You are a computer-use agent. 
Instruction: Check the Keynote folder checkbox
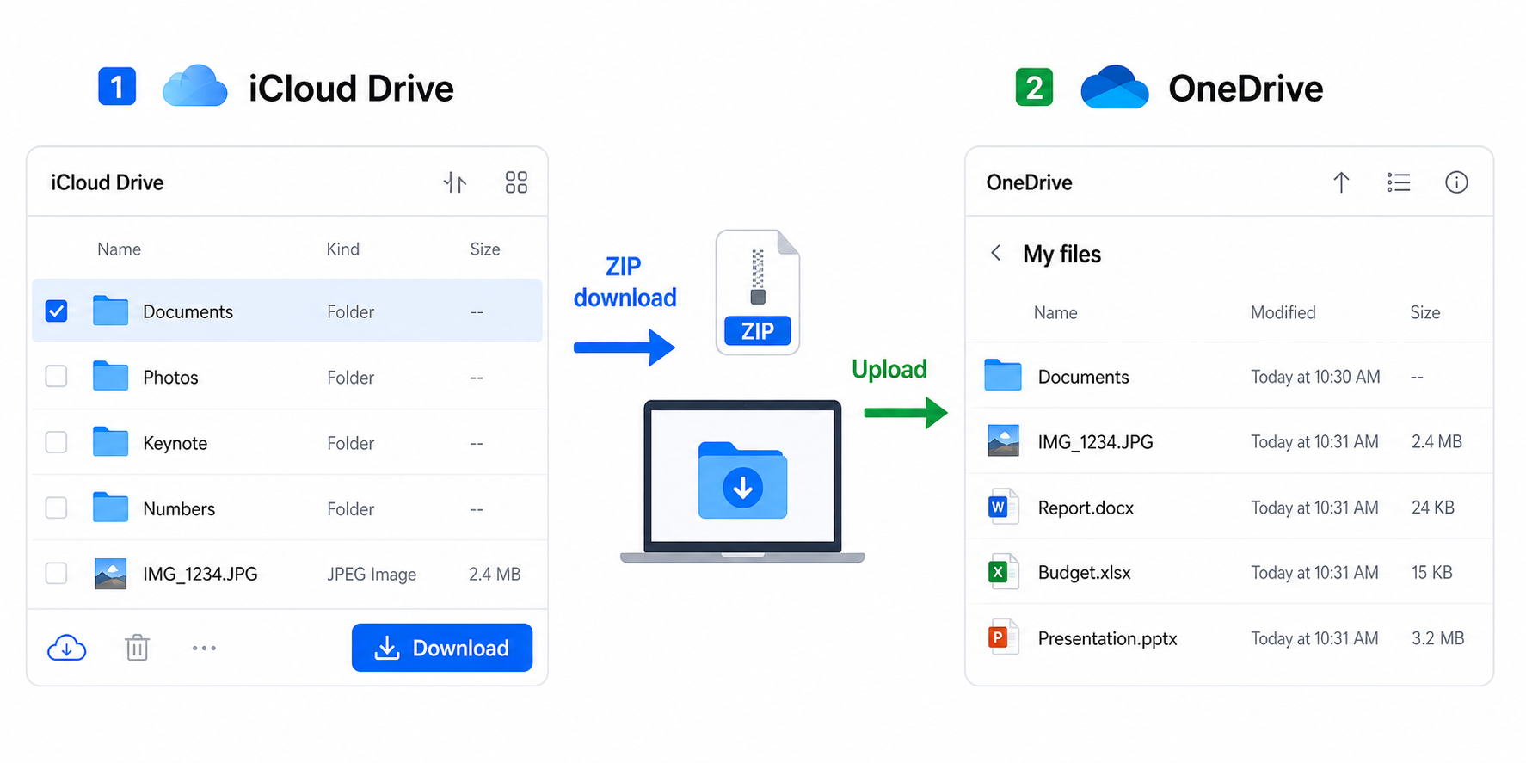coord(56,442)
